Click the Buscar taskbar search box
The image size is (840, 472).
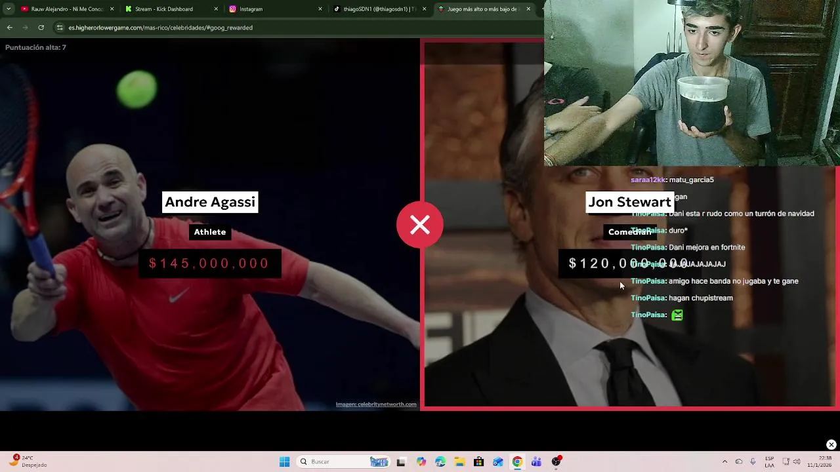click(345, 462)
